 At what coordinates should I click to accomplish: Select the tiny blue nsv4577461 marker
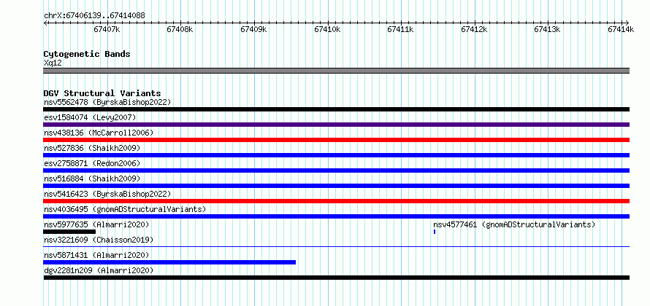pos(435,232)
